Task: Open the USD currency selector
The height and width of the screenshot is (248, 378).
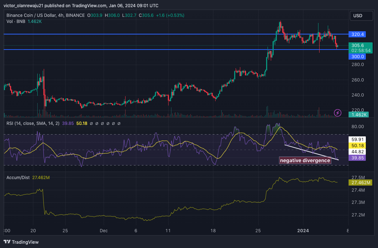Action: click(361, 16)
